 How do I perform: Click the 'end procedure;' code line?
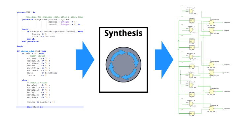click(30, 41)
